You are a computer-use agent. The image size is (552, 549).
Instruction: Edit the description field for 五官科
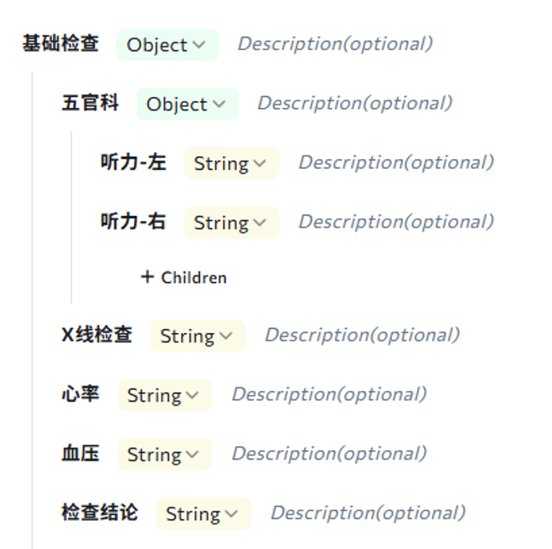coord(354,104)
